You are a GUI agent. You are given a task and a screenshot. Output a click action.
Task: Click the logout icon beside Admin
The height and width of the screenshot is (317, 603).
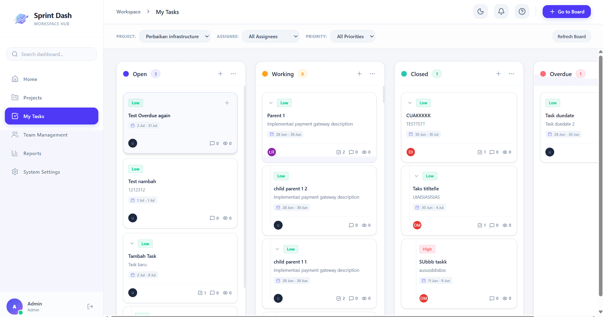point(90,307)
